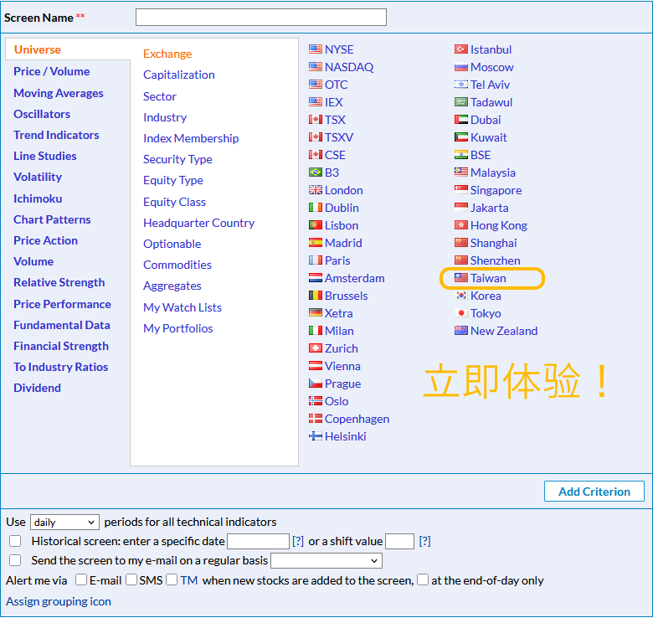Click the Dubai UAE flag icon

coord(461,120)
